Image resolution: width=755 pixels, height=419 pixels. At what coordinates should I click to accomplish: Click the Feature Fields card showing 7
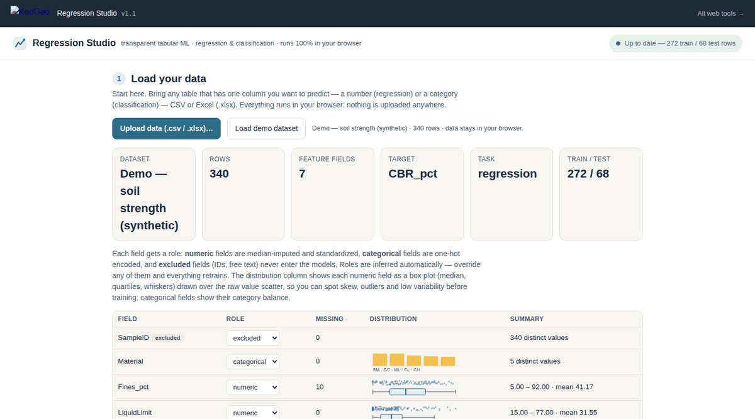(333, 194)
